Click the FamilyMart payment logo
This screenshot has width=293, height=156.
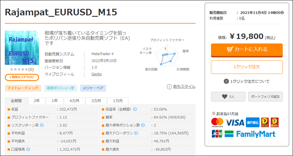(250, 134)
